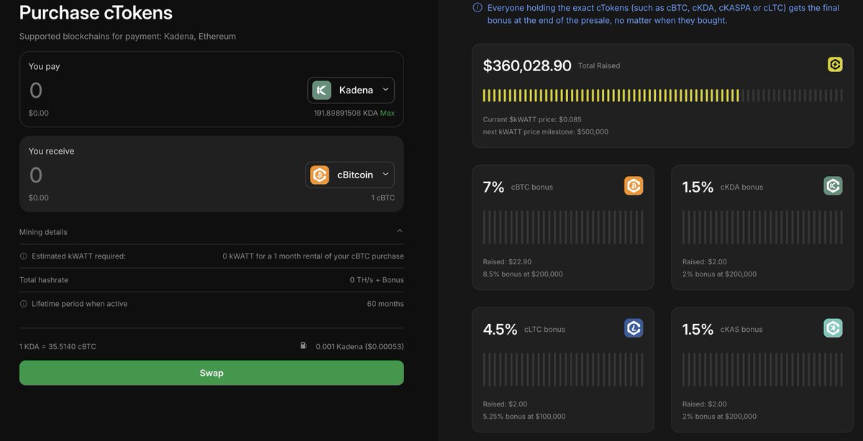863x441 pixels.
Task: Open the Kadena payment token dropdown
Action: [x=383, y=88]
